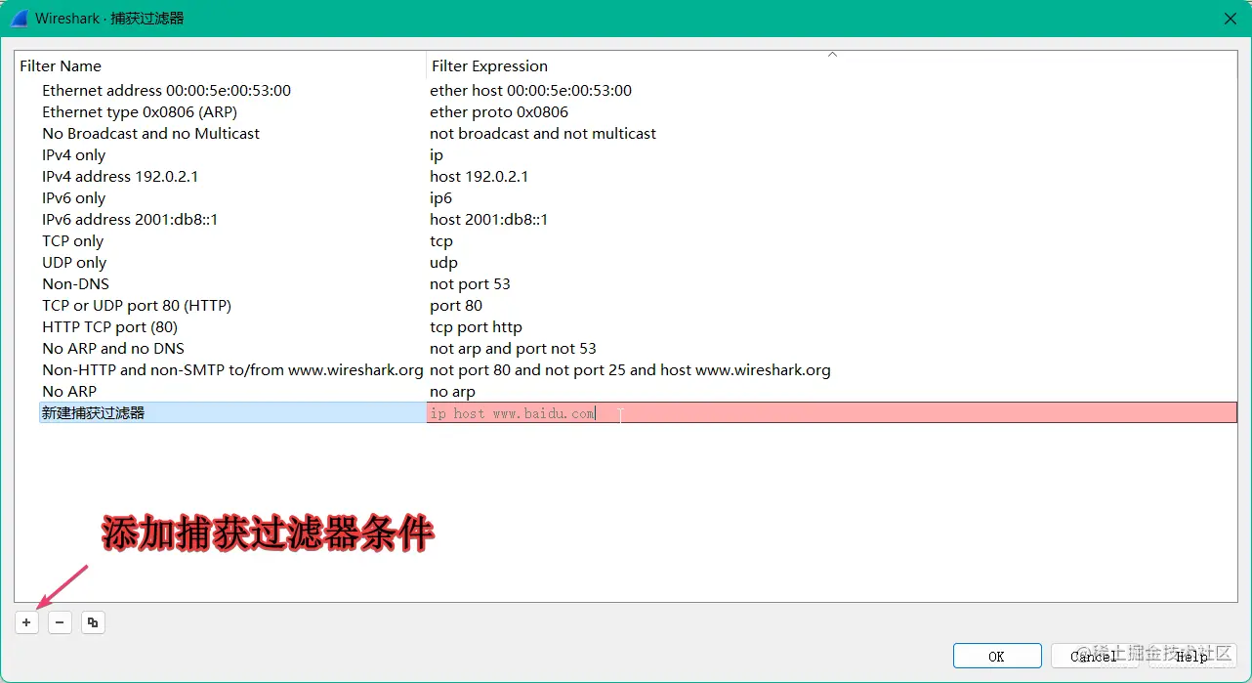The width and height of the screenshot is (1252, 683).
Task: Click expression host 192.0.2.1
Action: click(x=479, y=177)
